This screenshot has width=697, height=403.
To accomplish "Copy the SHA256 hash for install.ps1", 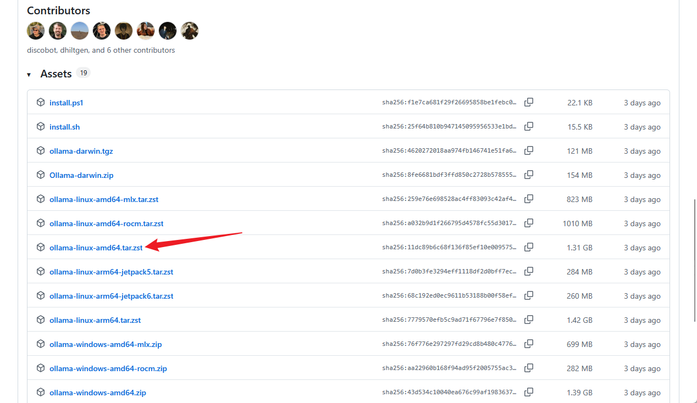I will point(529,103).
